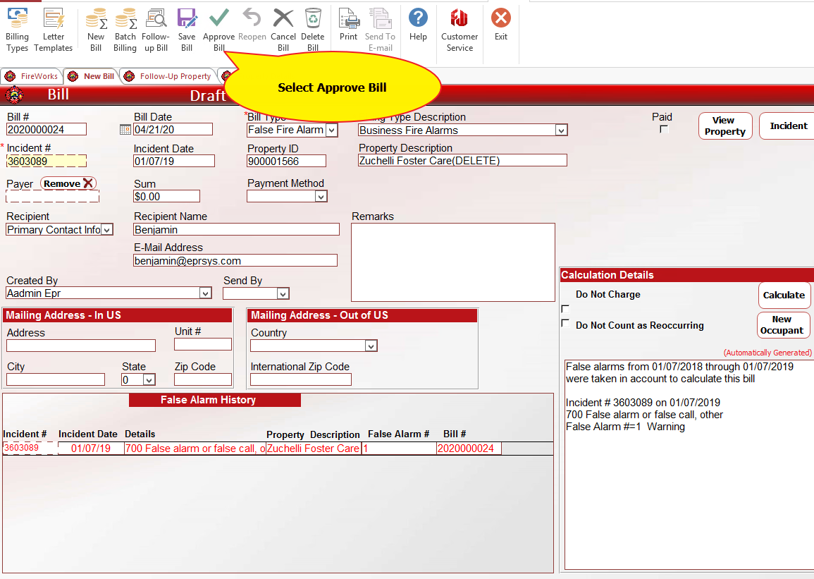
Task: Select Approve Bill in the toolbar
Action: pos(218,30)
